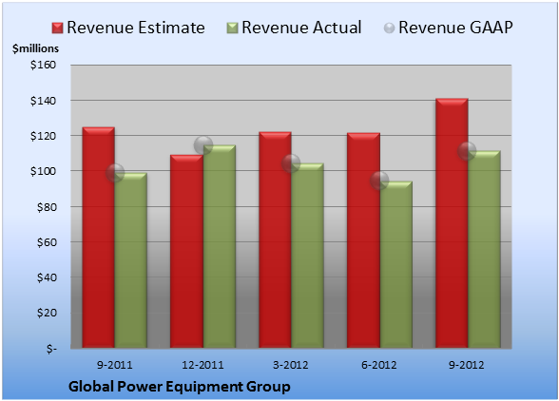Select the red estimate bar for 12-2011
This screenshot has height=401, width=559.
tap(186, 251)
